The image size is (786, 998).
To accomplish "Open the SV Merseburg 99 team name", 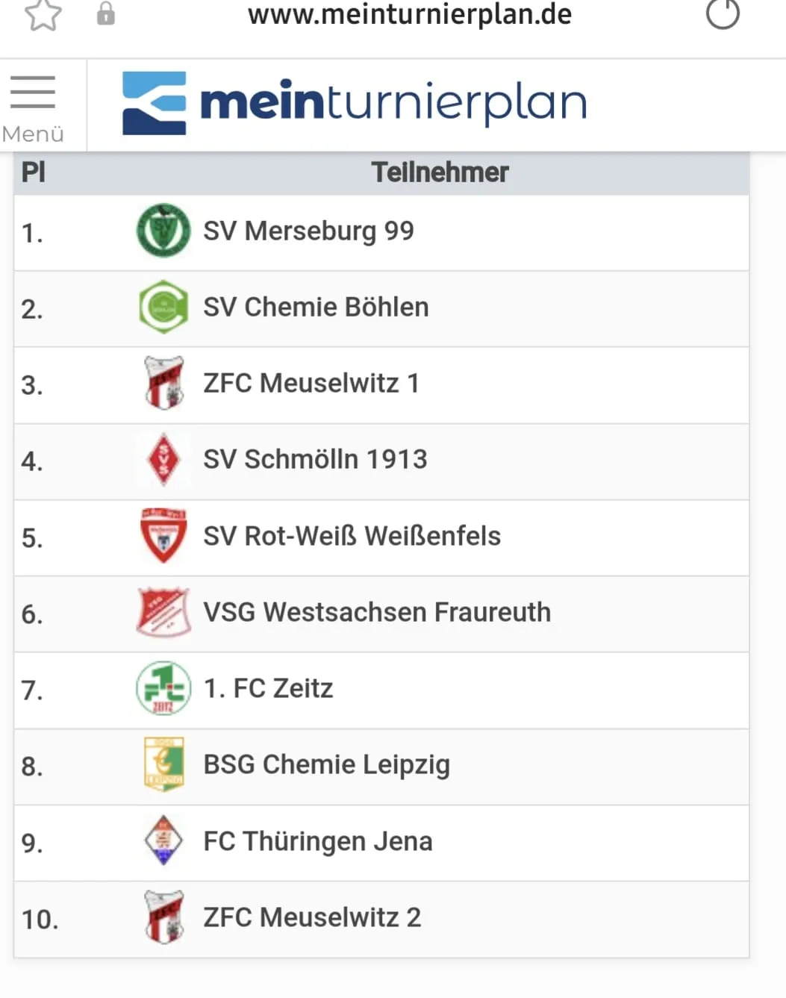I will point(308,231).
